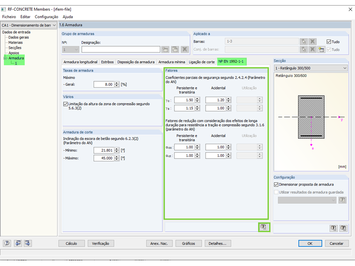Open the help icon at bottom left
Image resolution: width=355 pixels, height=266 pixels.
pyautogui.click(x=7, y=243)
